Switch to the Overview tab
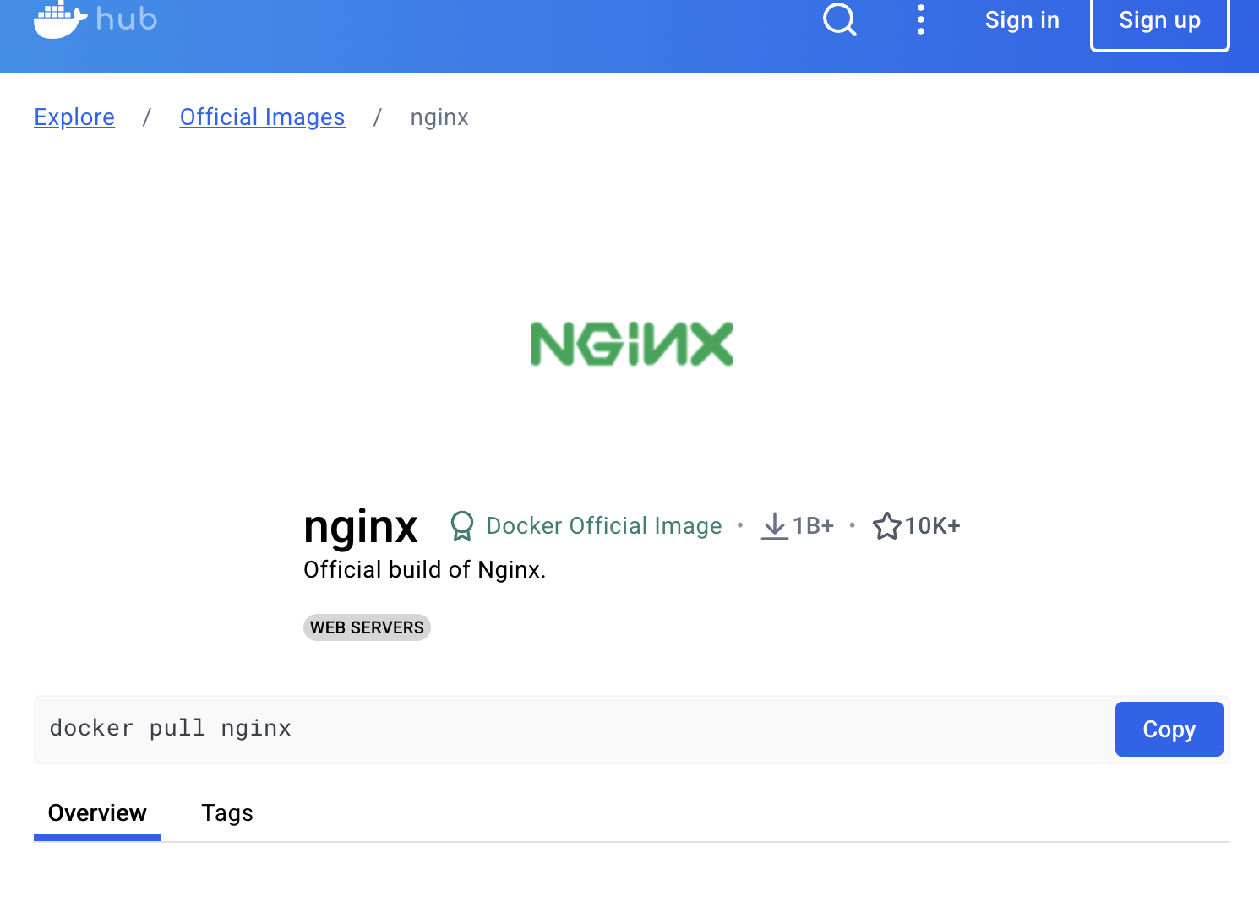Screen dimensions: 1259x907 pos(97,813)
